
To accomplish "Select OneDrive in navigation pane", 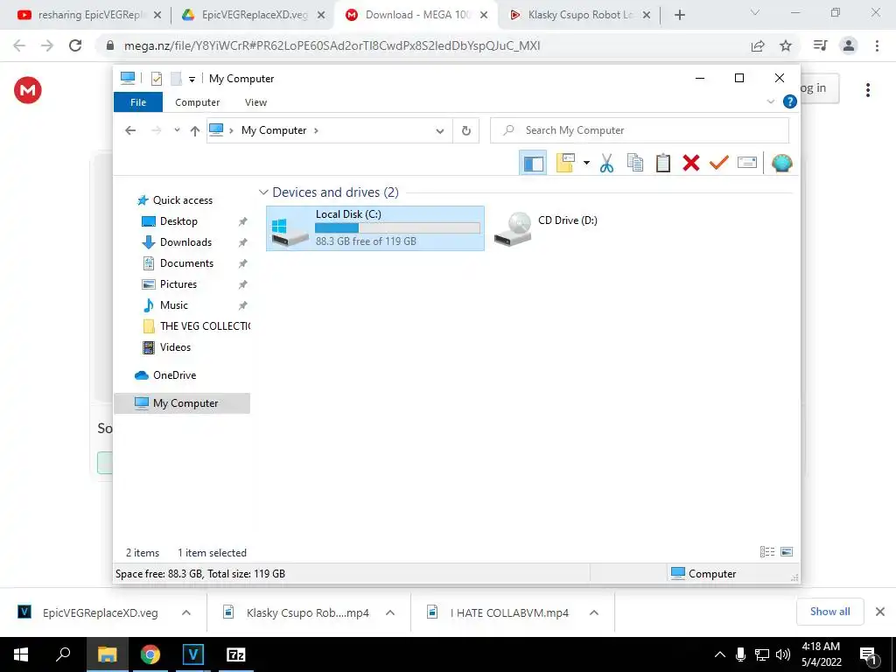I will [174, 375].
